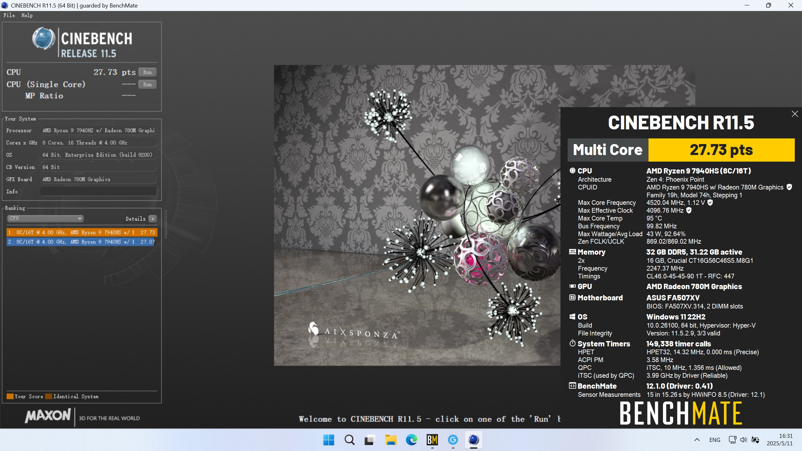Open Windows Search from taskbar

coord(349,440)
